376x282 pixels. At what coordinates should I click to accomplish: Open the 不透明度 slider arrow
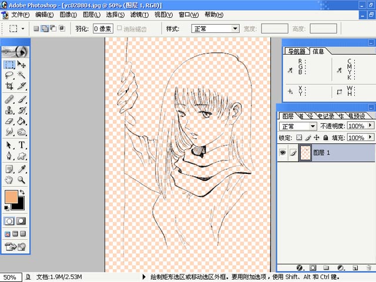tap(370, 125)
